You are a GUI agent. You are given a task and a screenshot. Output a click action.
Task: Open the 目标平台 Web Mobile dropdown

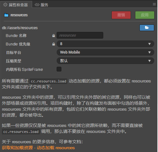click(x=105, y=52)
